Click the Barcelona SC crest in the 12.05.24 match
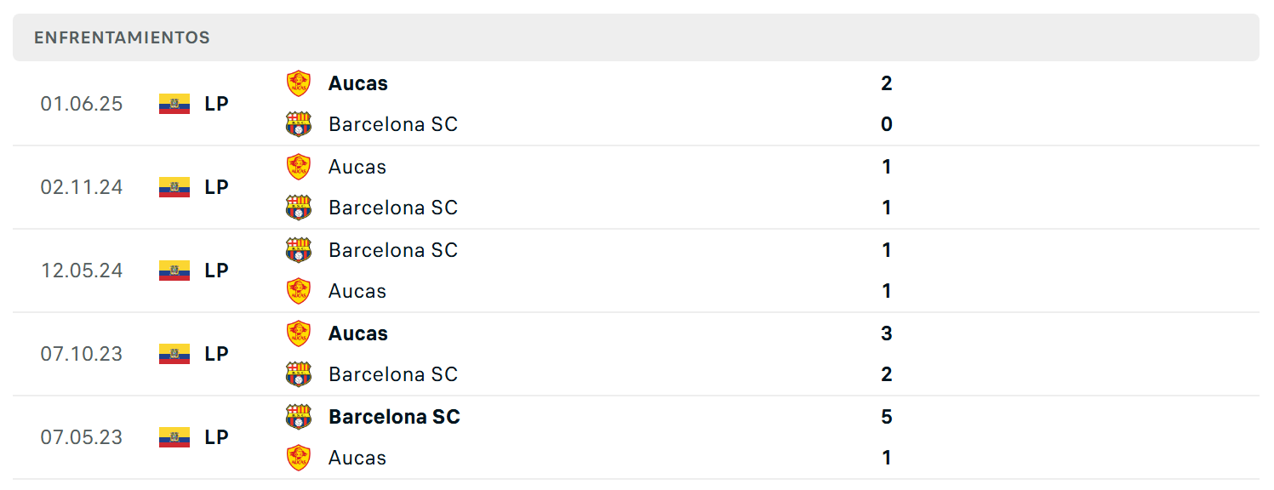Screen dimensions: 1274x490 pos(299,250)
